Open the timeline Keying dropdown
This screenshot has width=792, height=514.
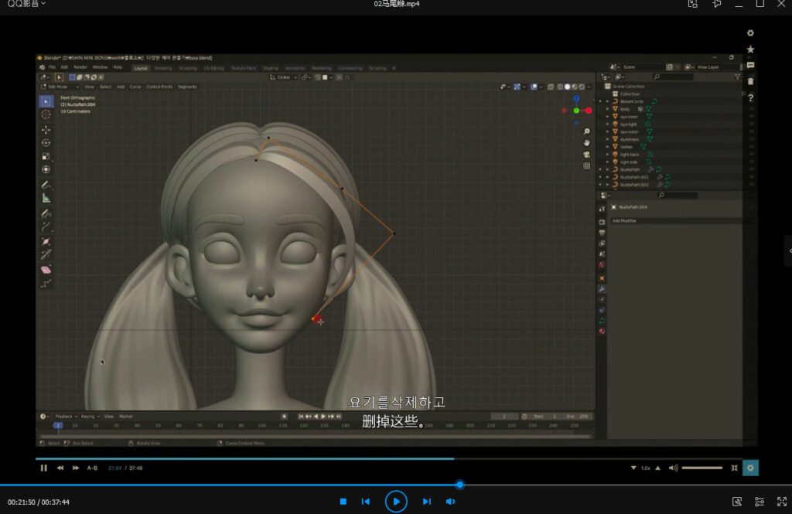[90, 417]
